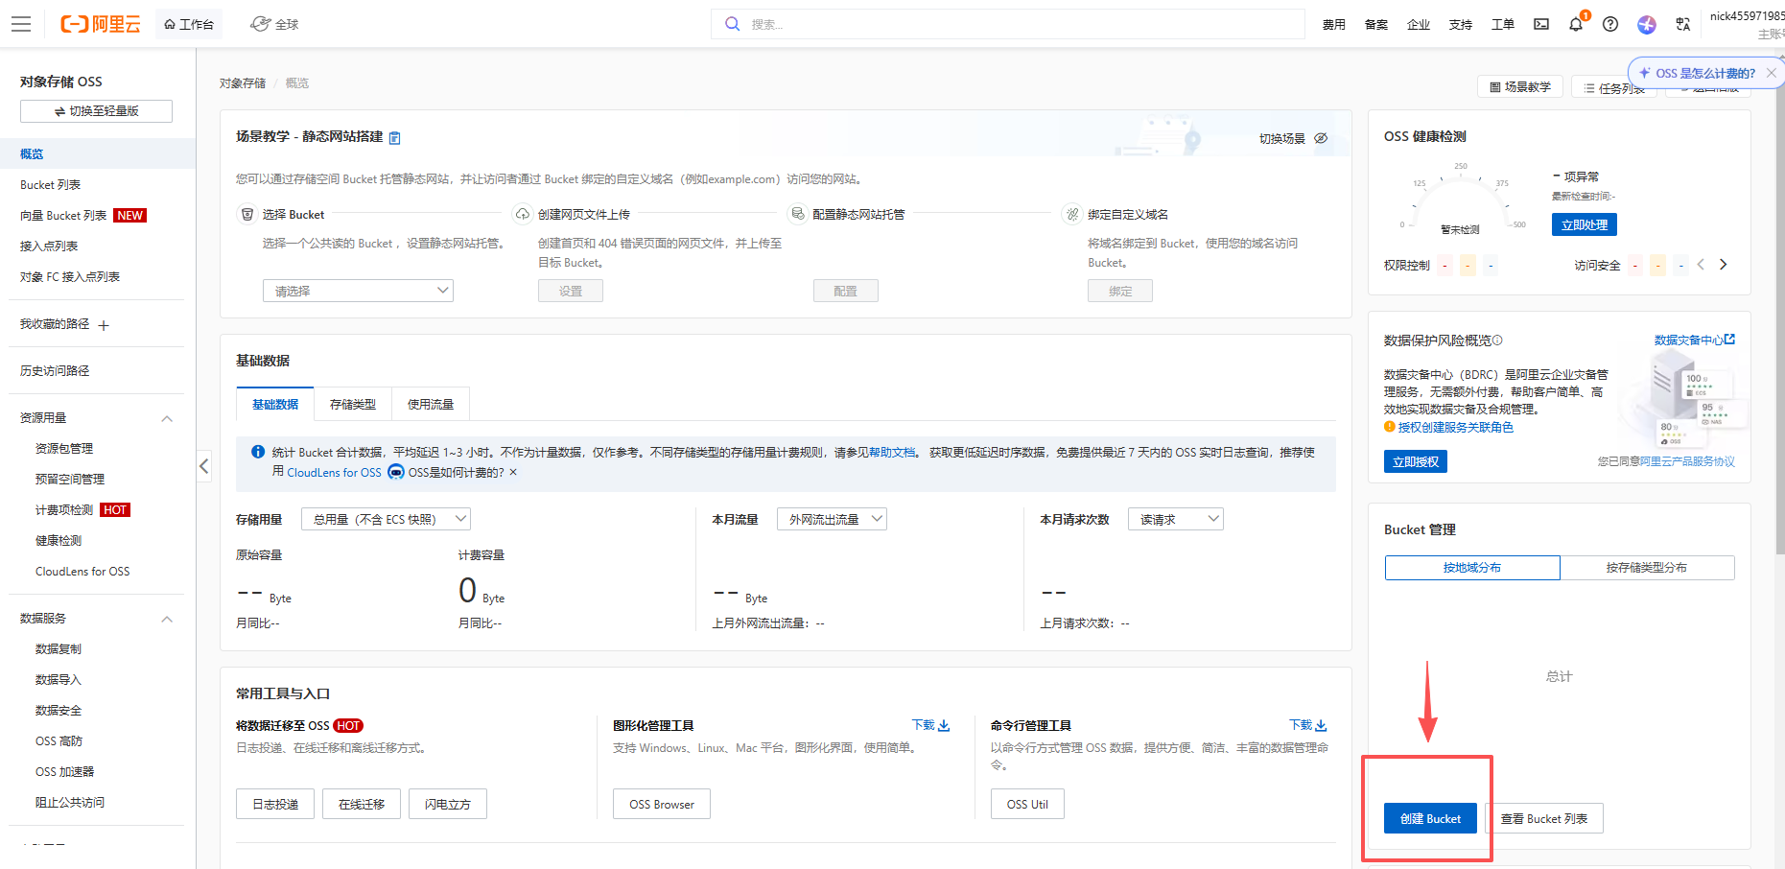The height and width of the screenshot is (869, 1785).
Task: Open the Cloud Shell terminal icon
Action: [x=1541, y=24]
